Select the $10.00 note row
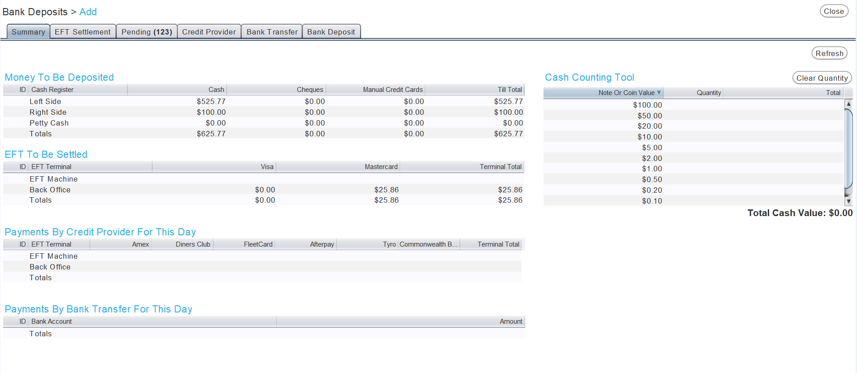 693,137
